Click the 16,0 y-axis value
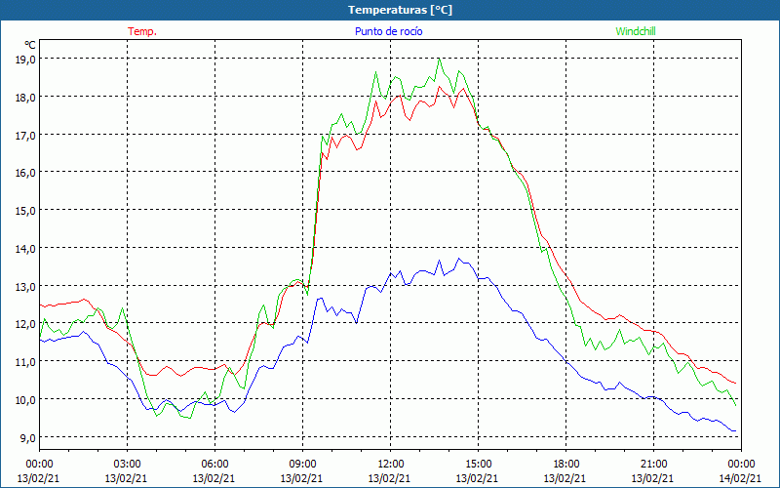 coord(26,173)
